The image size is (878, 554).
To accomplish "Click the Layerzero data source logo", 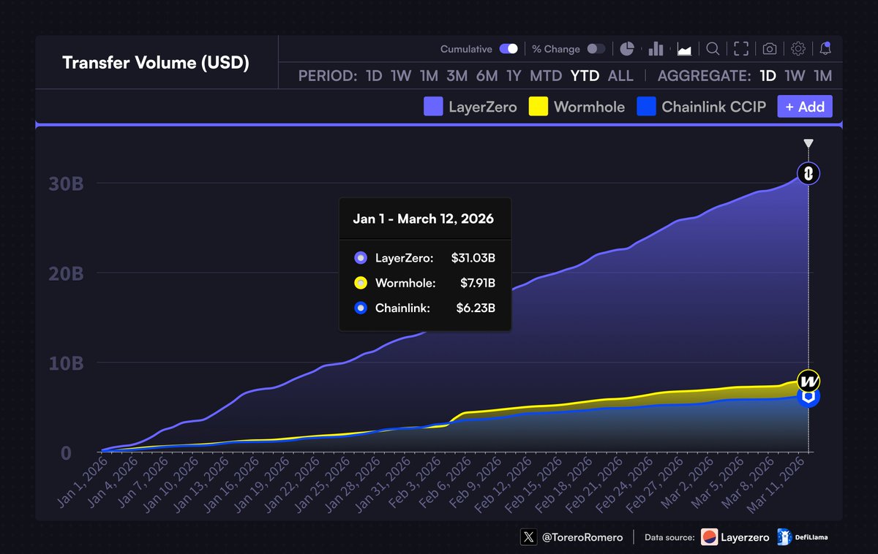I will tap(709, 537).
